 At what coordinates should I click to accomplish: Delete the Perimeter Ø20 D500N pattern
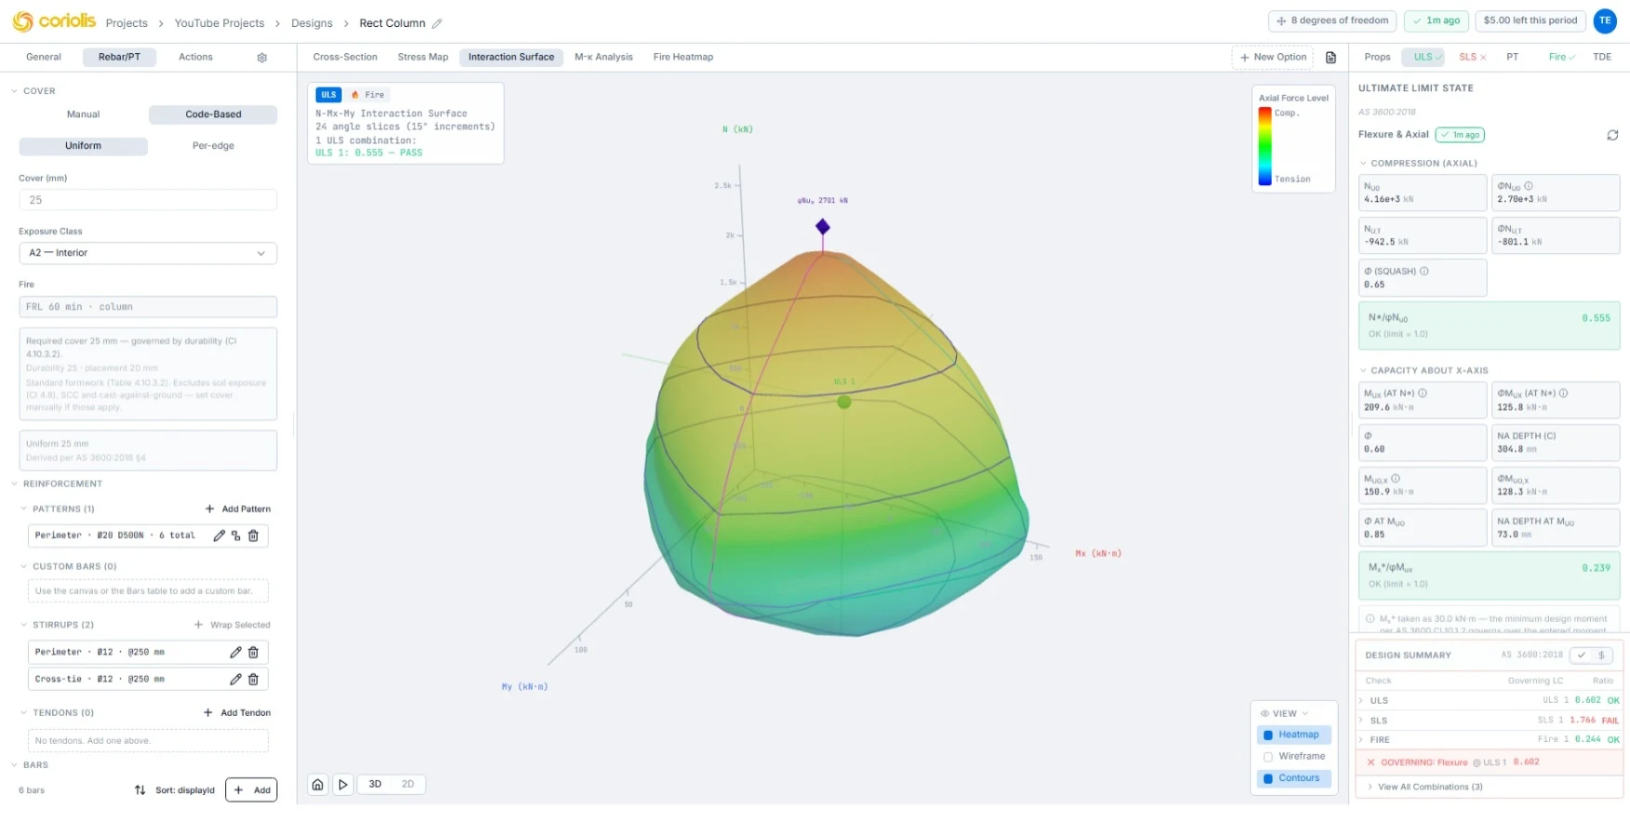click(253, 536)
